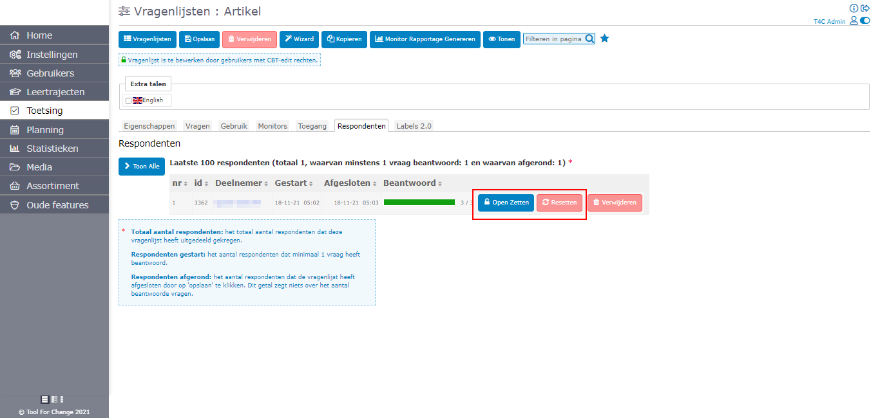The width and height of the screenshot is (880, 418).
Task: Click the magnifier icon in filter box
Action: coord(589,39)
